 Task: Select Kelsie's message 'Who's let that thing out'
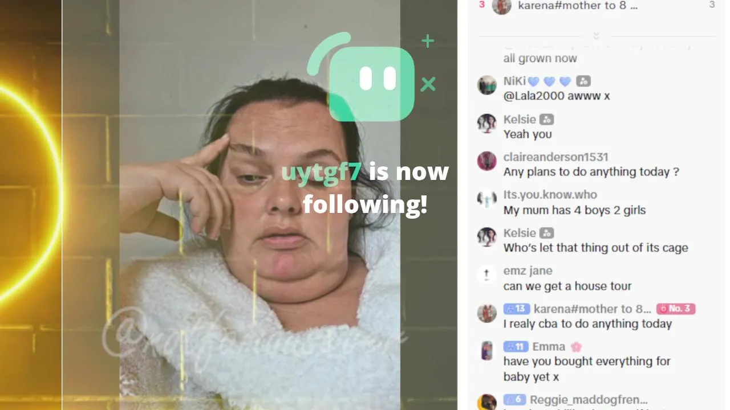point(595,248)
